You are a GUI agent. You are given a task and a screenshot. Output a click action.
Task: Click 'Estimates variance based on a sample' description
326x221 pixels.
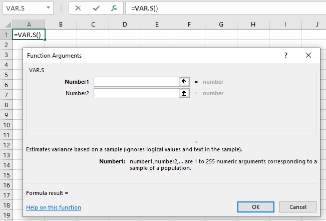click(x=134, y=150)
